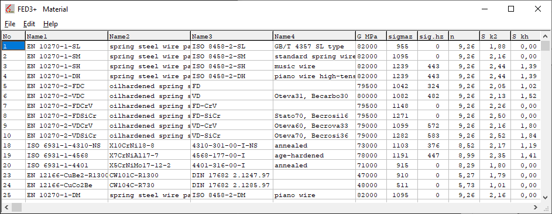Click the horizontal scrollbar thumb
The width and height of the screenshot is (552, 214).
pos(16,208)
